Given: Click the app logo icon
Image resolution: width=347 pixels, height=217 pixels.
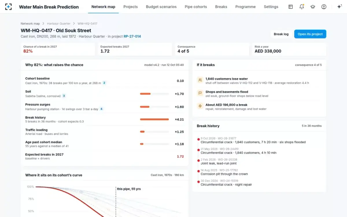Looking at the screenshot, I should (x=8, y=7).
